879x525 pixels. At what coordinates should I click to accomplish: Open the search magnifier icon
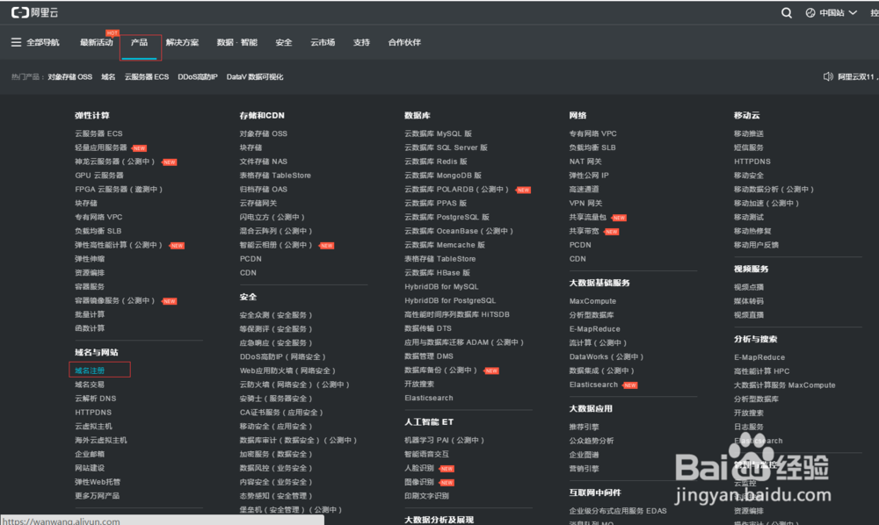(787, 13)
